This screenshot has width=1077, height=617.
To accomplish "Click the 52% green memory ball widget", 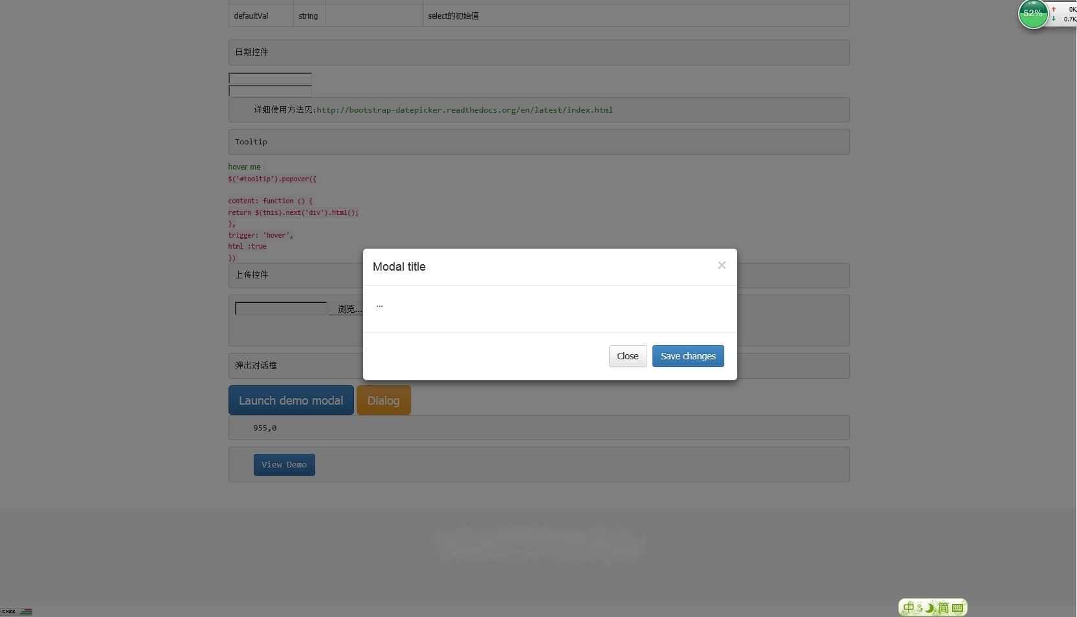I will pyautogui.click(x=1032, y=14).
